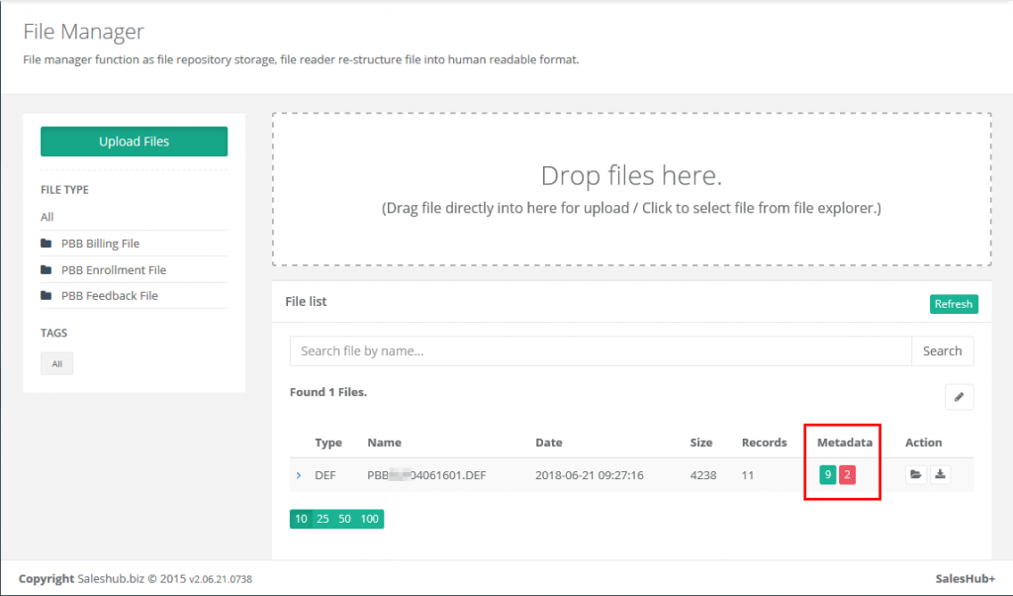Click the green metadata badge 9
The image size is (1013, 596).
[827, 475]
